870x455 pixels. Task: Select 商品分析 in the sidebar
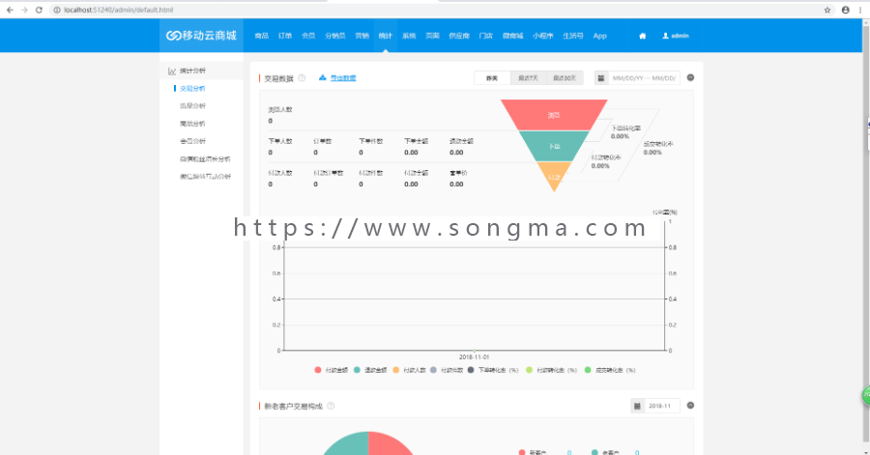click(192, 124)
